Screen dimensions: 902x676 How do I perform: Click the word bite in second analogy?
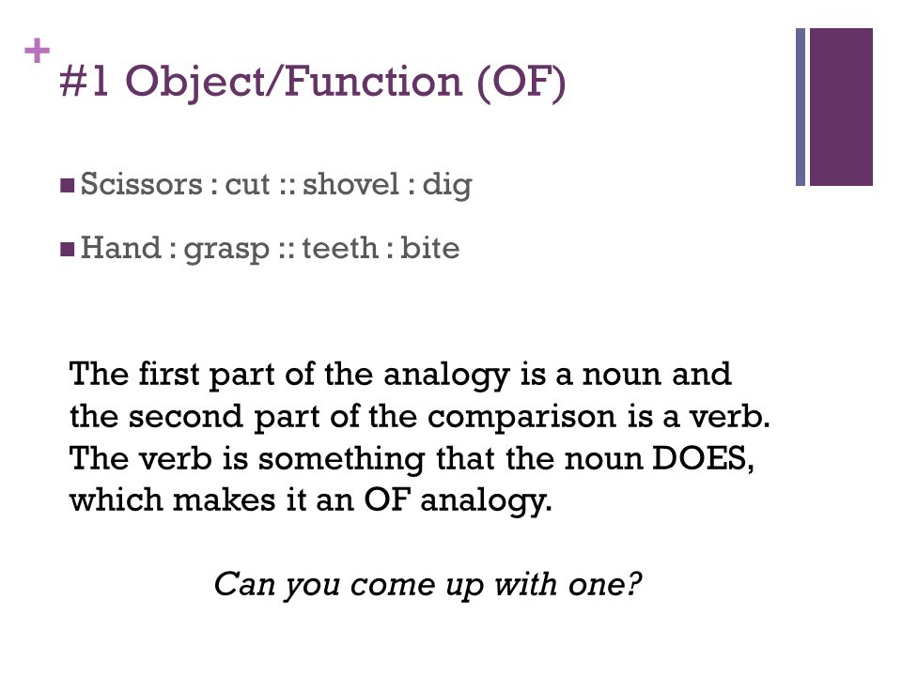tap(429, 248)
